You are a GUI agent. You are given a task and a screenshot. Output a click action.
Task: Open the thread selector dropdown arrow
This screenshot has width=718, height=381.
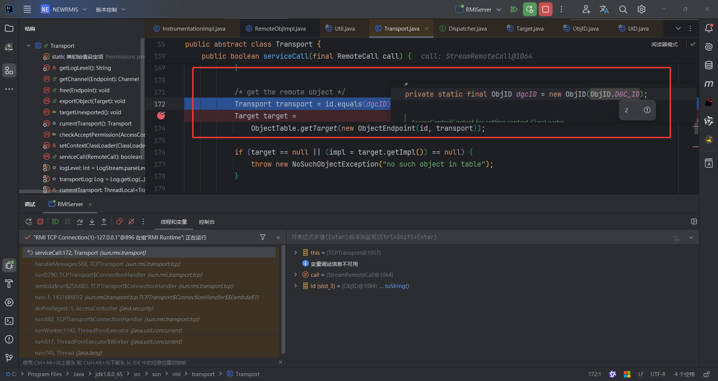[x=278, y=237]
